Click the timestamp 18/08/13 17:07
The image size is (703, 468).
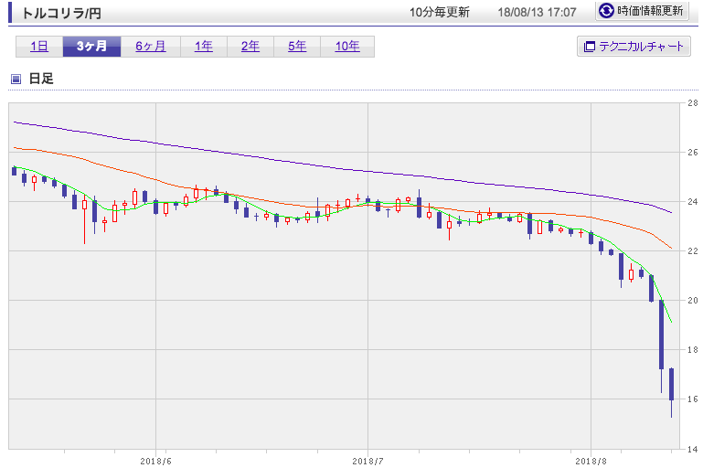point(537,12)
